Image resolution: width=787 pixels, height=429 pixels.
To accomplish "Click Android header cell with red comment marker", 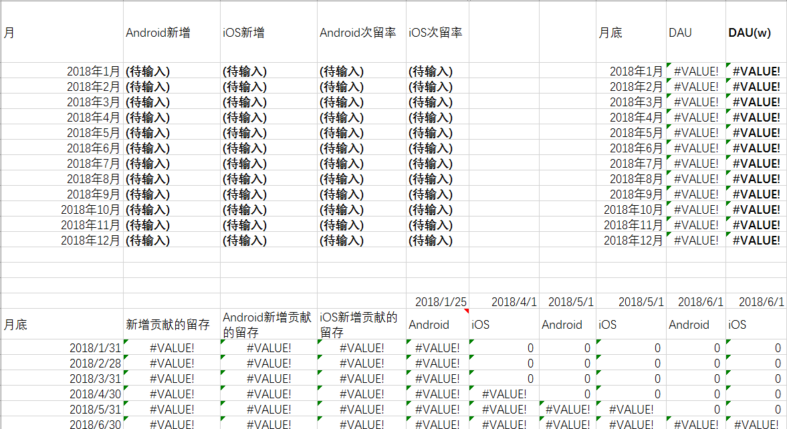I will [x=438, y=324].
